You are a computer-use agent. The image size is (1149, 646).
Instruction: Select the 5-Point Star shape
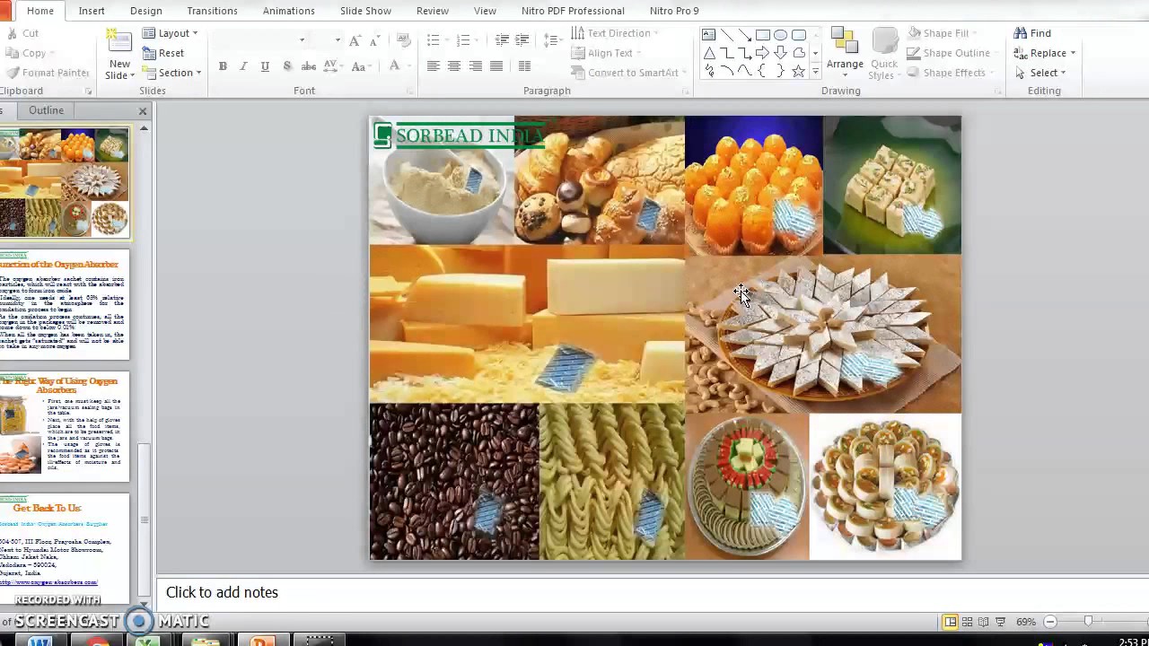coord(799,71)
